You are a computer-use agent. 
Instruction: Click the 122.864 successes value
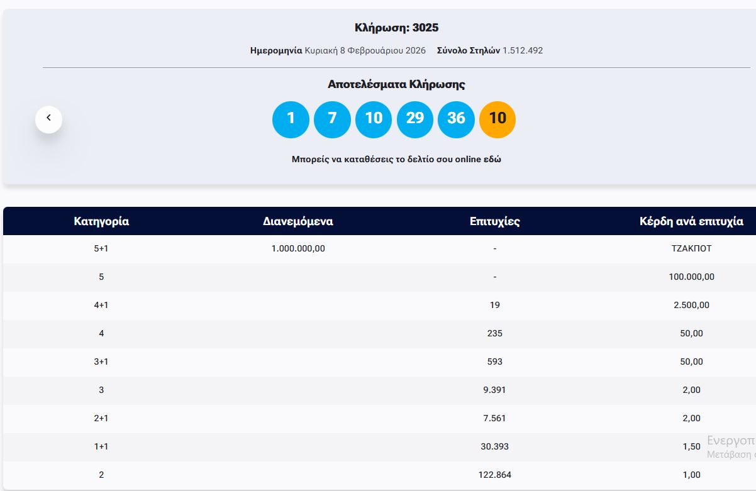tap(495, 475)
